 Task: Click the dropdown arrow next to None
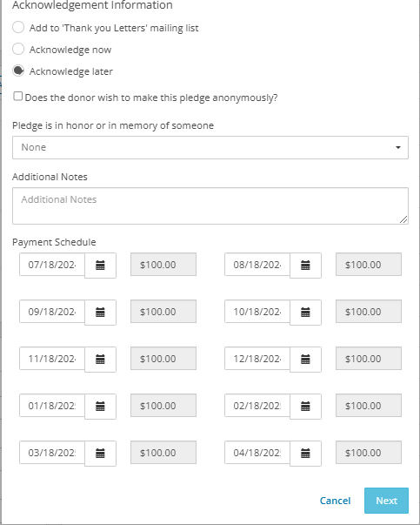coord(398,147)
